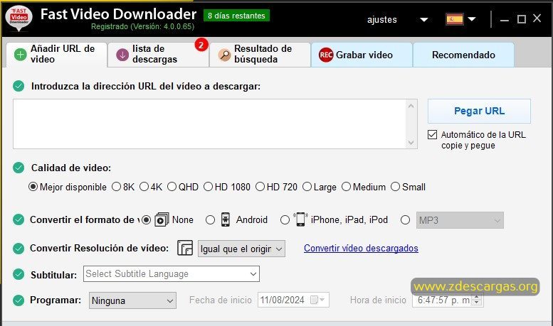Open the language flag dropdown arrow
553x326 pixels.
point(472,19)
